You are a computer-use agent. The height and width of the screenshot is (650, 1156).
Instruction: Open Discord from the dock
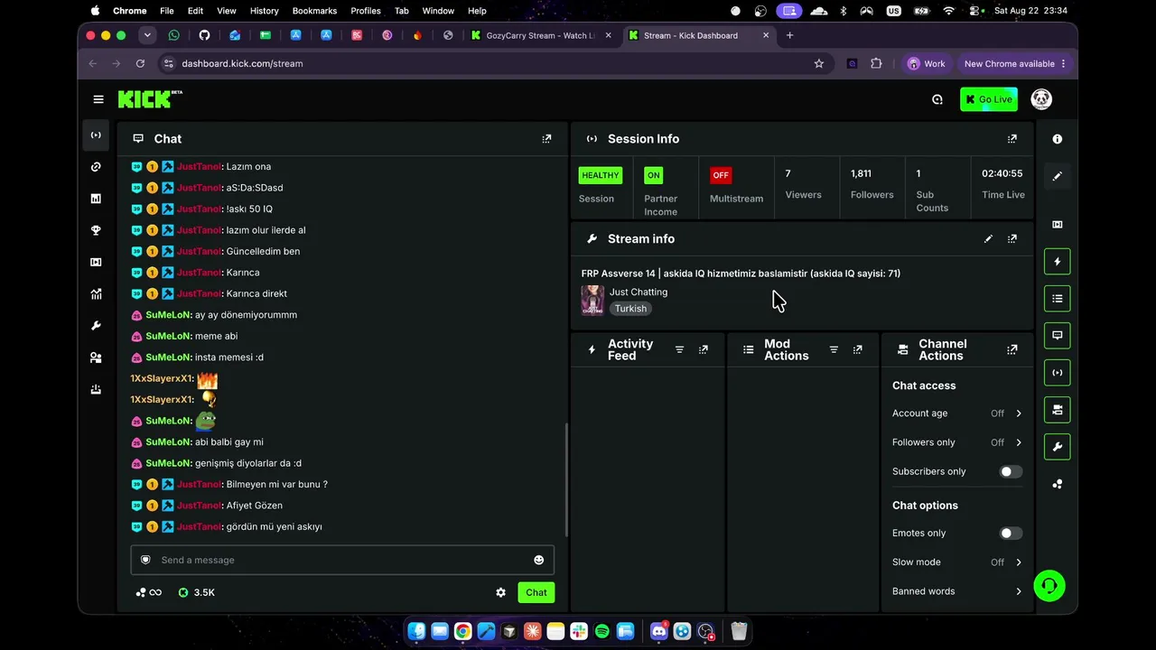[x=659, y=631]
